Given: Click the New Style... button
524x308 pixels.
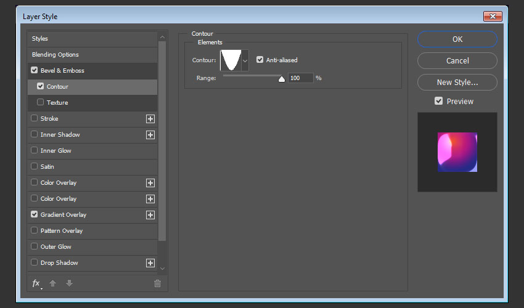Looking at the screenshot, I should pos(457,82).
